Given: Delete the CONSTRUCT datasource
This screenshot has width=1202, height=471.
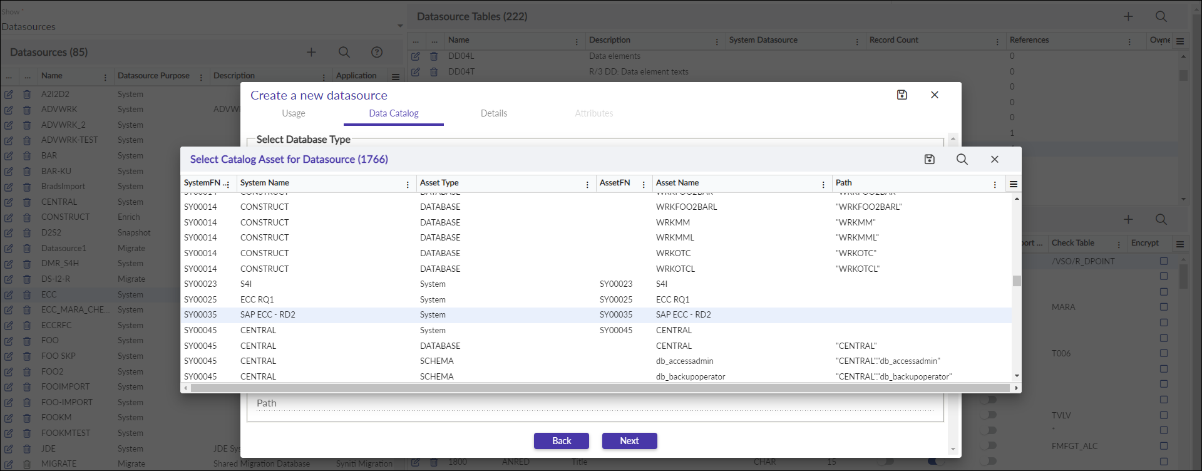Looking at the screenshot, I should (27, 217).
